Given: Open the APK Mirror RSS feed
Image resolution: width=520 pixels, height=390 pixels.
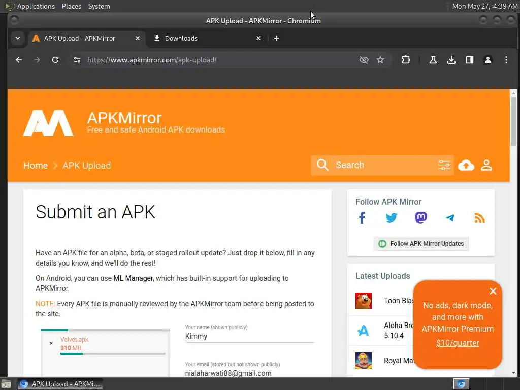Looking at the screenshot, I should pos(479,218).
